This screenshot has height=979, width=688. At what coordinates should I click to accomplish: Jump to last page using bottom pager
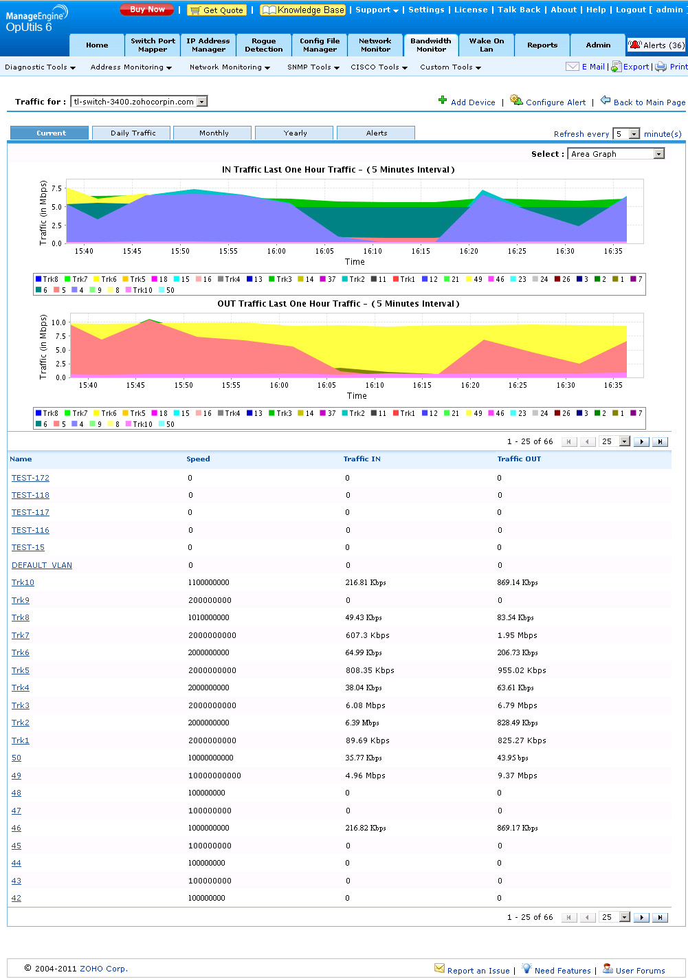(x=660, y=917)
